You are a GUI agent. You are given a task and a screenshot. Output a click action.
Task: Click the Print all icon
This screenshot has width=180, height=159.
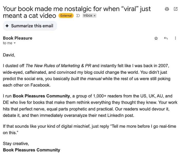tap(167, 9)
